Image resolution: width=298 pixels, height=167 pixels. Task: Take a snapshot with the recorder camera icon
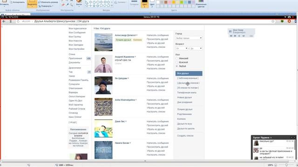(289, 17)
